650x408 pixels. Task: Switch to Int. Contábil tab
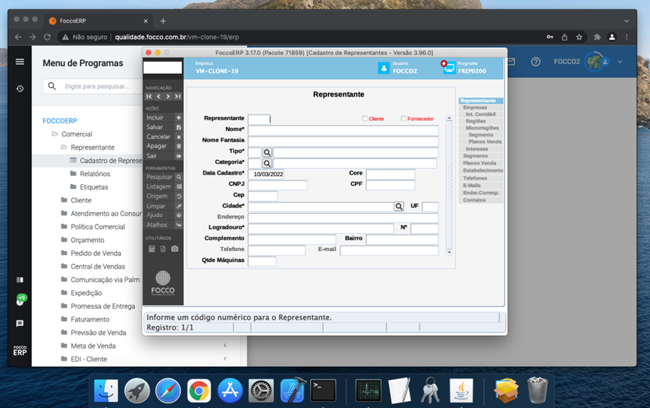click(x=481, y=114)
